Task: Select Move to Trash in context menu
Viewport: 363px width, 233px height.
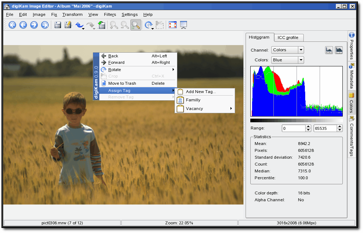Action: (x=138, y=83)
